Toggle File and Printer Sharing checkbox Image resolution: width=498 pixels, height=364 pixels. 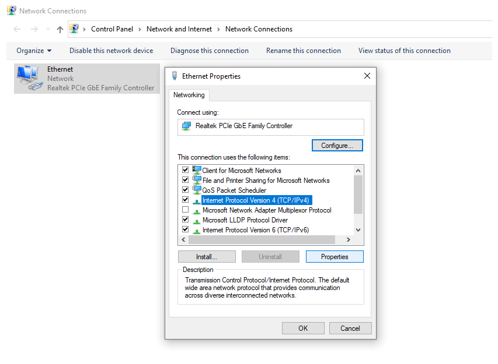tap(186, 179)
